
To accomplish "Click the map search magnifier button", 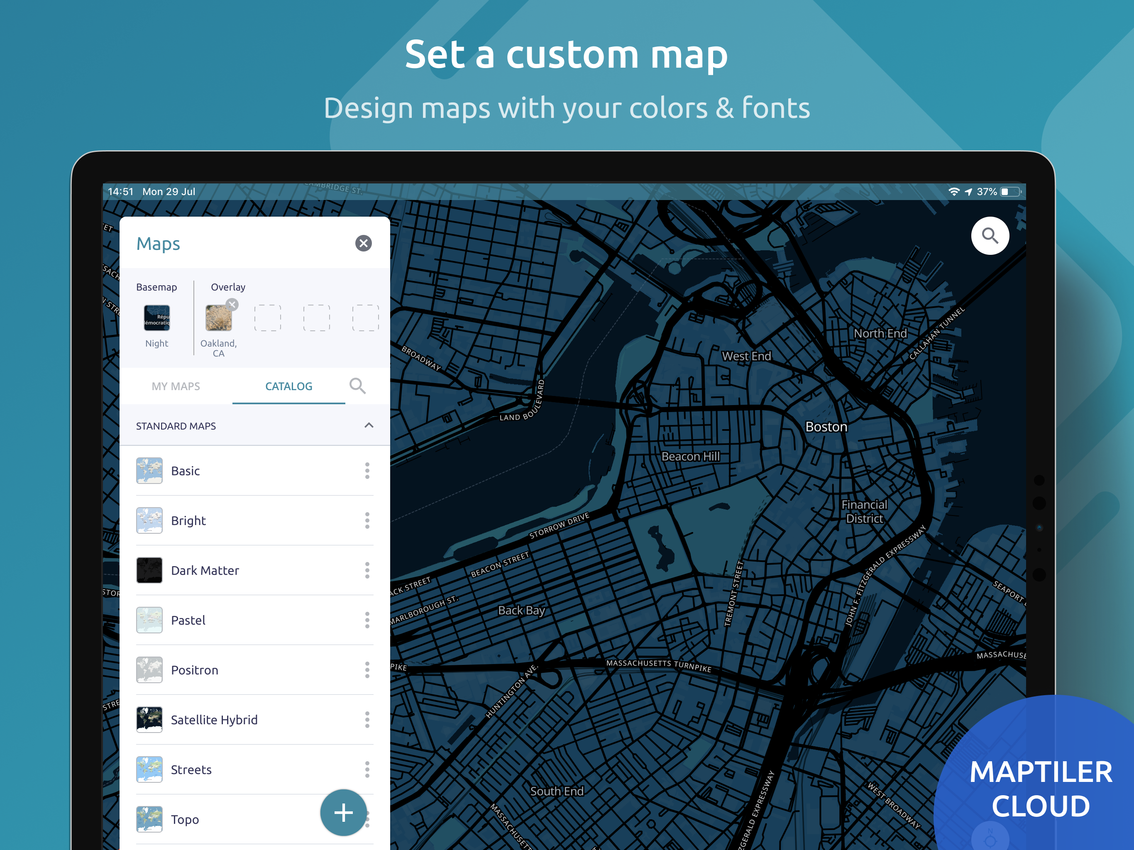I will (990, 236).
